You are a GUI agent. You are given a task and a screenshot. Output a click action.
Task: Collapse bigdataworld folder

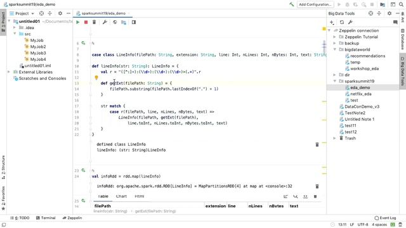(334, 49)
